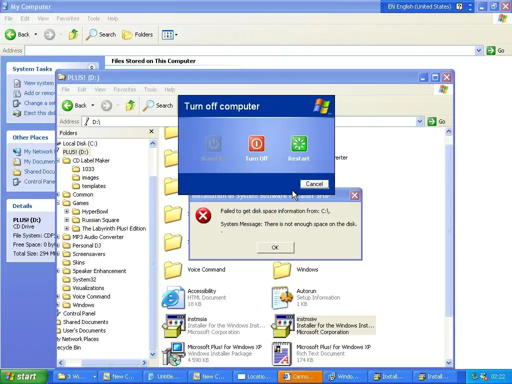Click language bar help icon

[459, 6]
